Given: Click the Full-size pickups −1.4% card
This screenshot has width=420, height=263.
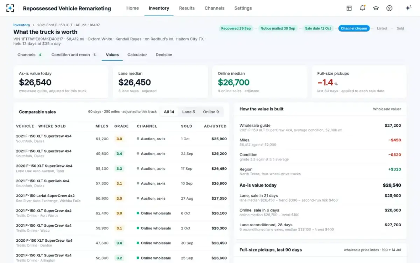Looking at the screenshot, I should click(359, 82).
